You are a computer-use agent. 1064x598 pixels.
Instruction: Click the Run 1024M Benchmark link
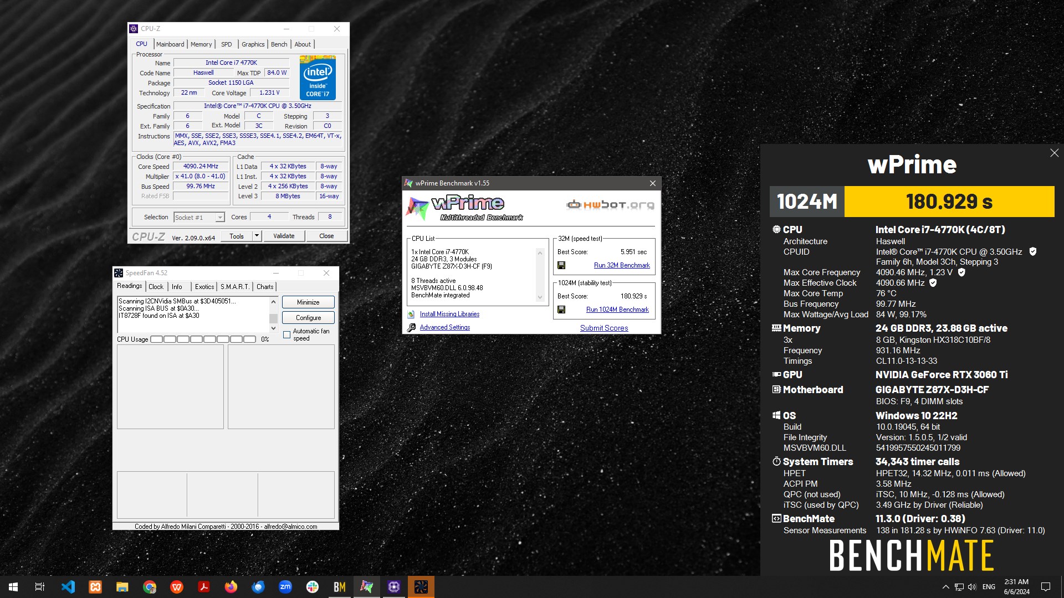pos(617,310)
